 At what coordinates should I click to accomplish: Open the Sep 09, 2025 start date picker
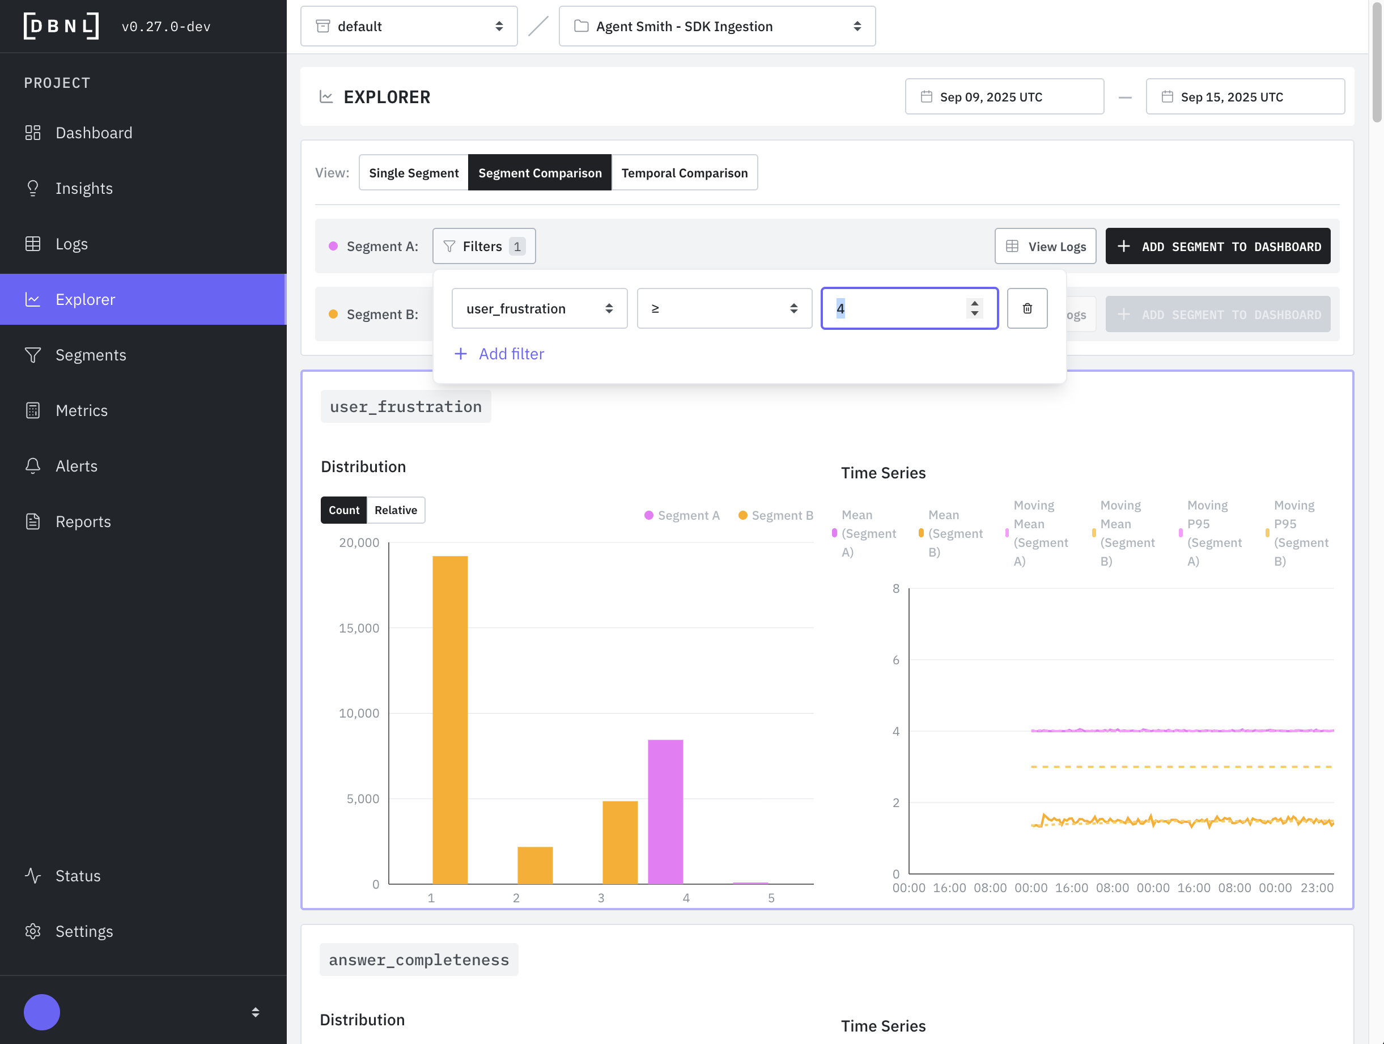click(x=1004, y=97)
